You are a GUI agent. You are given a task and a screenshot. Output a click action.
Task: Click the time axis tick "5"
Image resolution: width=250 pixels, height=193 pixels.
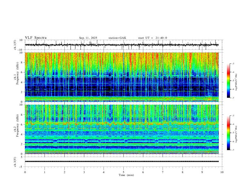click(123, 172)
